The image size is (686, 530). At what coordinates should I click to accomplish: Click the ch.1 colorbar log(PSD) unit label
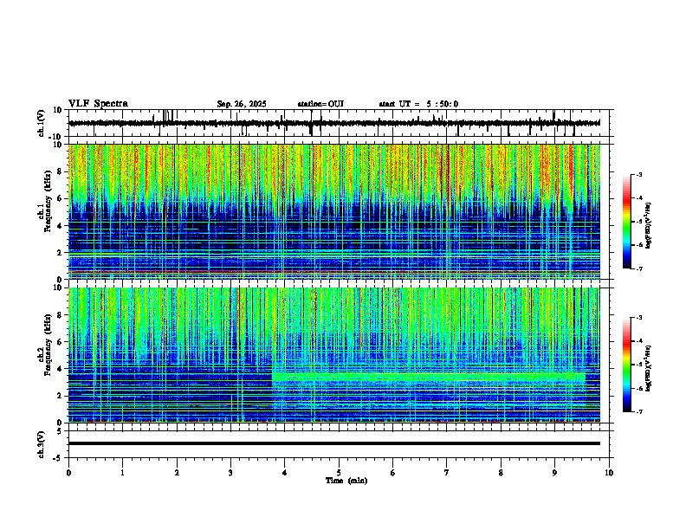pos(649,226)
